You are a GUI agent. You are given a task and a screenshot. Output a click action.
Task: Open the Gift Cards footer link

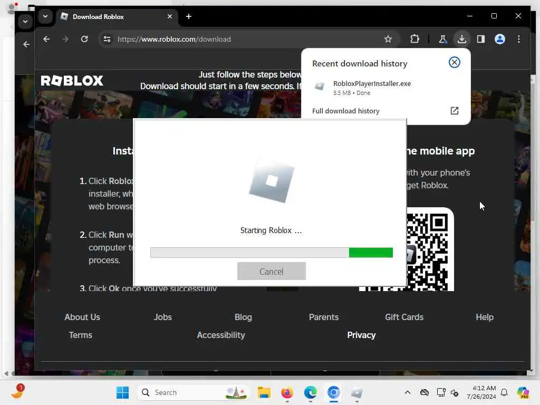pyautogui.click(x=404, y=317)
